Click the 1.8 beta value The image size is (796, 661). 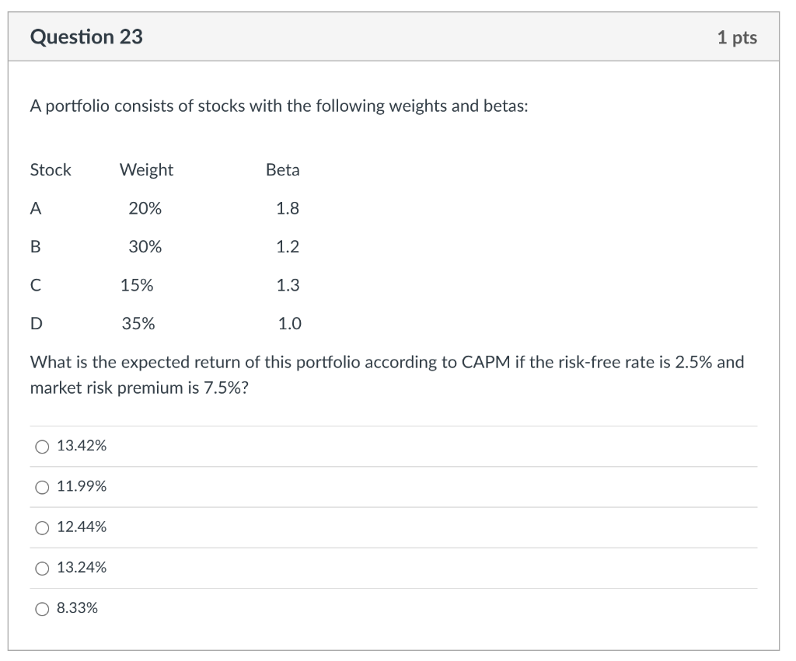[288, 208]
